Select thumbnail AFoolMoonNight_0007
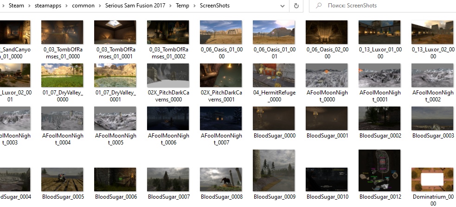This screenshot has width=456, height=207. [221, 119]
